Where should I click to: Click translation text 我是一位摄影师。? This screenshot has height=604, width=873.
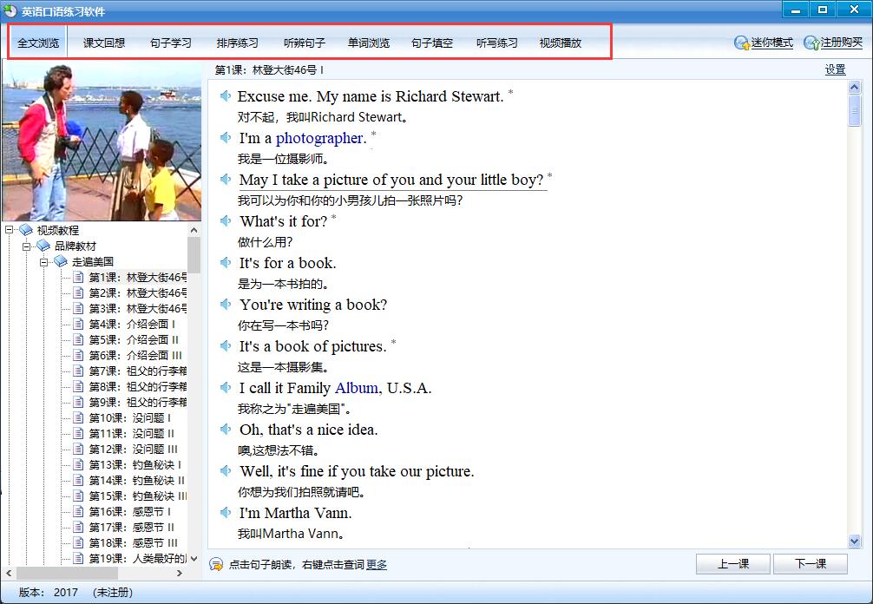coord(283,159)
